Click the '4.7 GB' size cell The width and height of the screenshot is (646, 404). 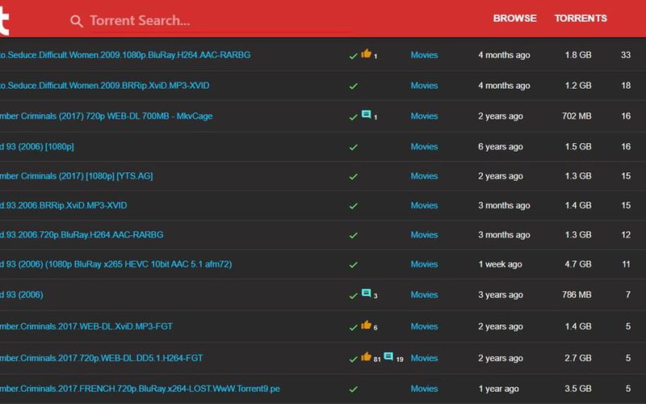coord(578,264)
